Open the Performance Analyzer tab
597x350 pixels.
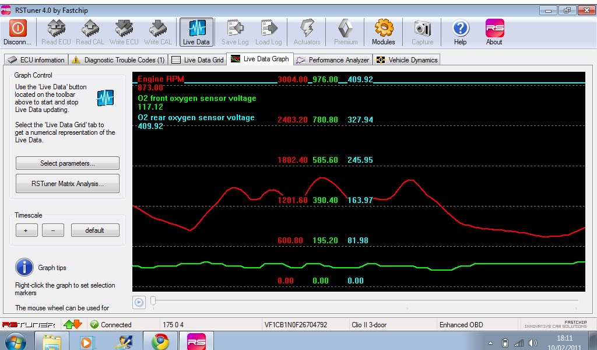click(333, 60)
